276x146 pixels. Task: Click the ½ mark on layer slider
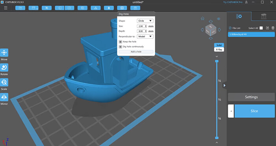pyautogui.click(x=220, y=100)
